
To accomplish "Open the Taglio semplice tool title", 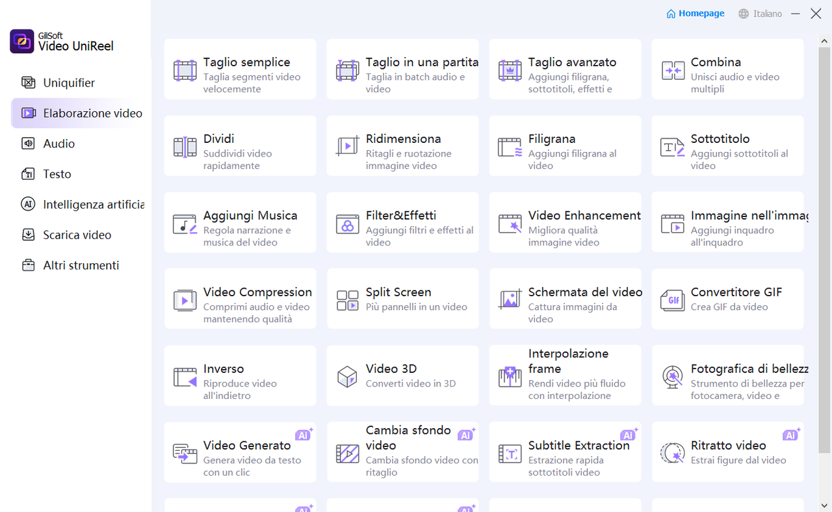I will pos(246,62).
